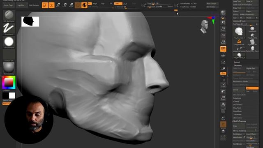This screenshot has height=148, width=263.
Task: Click the Live Boolean button
Action: [34, 5]
